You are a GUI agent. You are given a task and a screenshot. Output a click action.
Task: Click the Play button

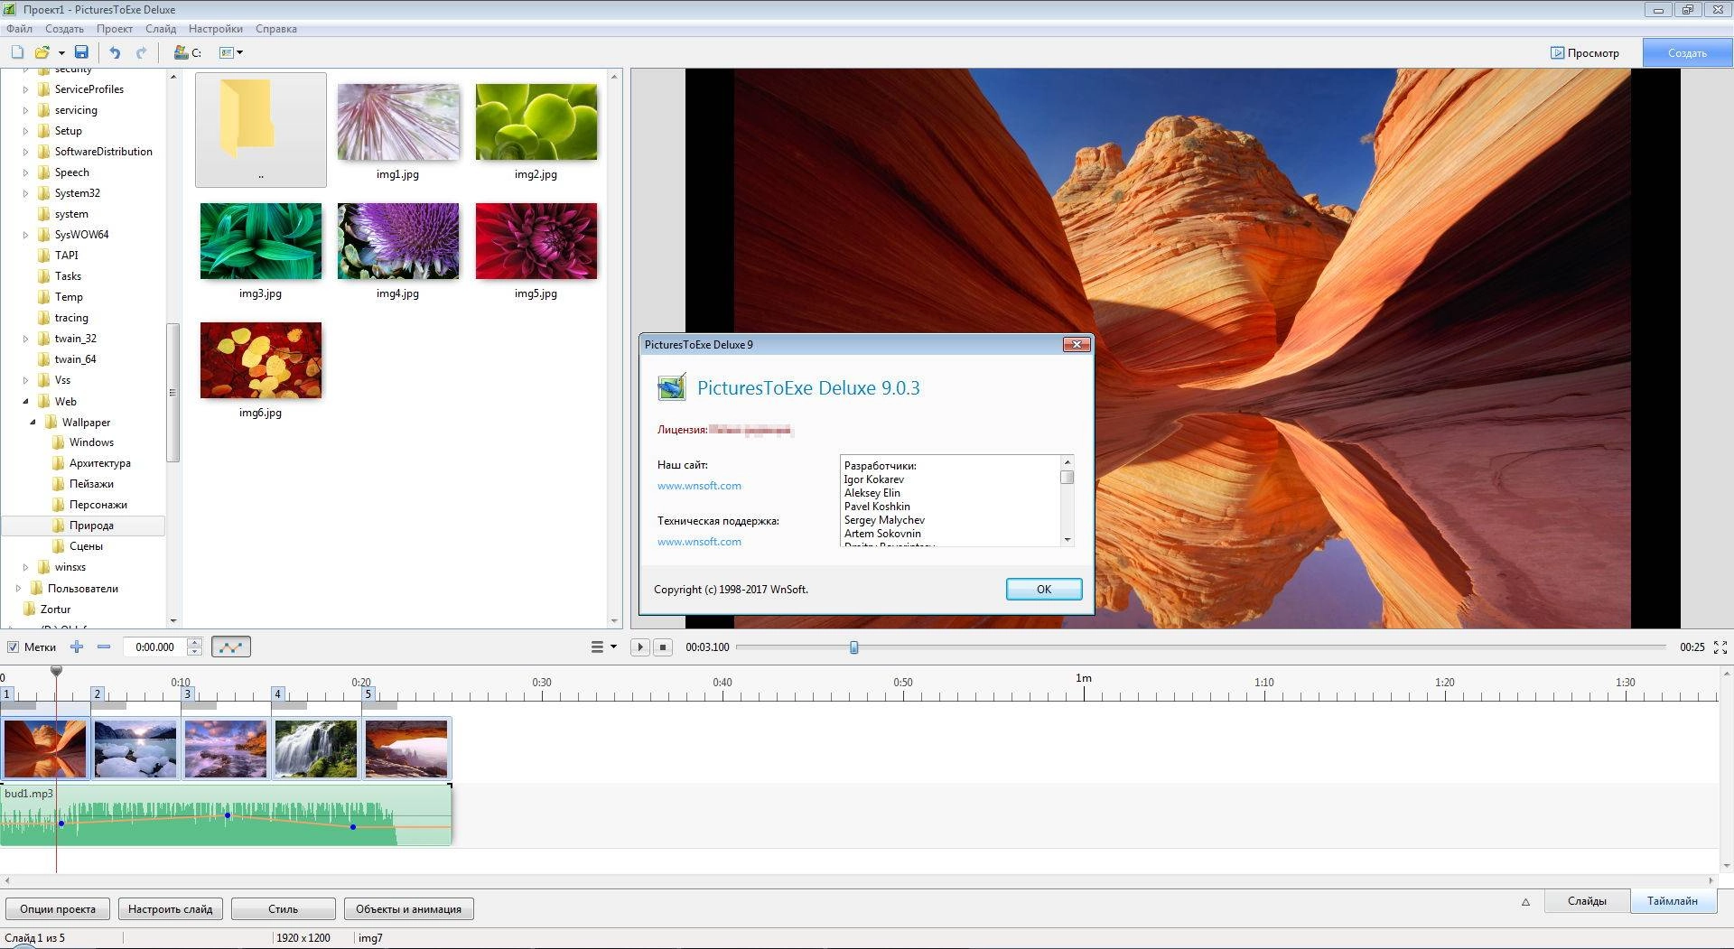(639, 647)
